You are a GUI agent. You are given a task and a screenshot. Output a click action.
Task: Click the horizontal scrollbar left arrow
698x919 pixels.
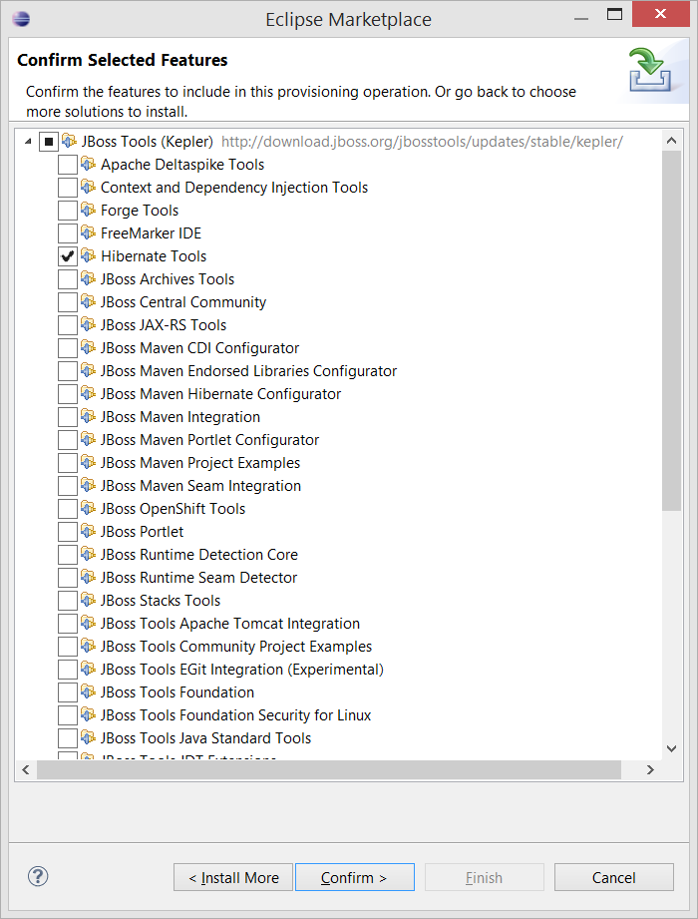click(26, 769)
